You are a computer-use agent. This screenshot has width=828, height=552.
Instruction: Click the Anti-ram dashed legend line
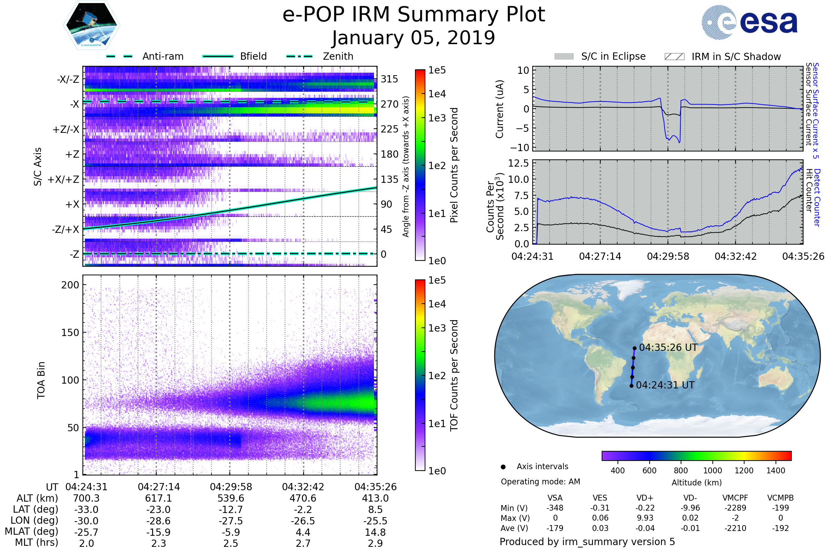(x=119, y=56)
